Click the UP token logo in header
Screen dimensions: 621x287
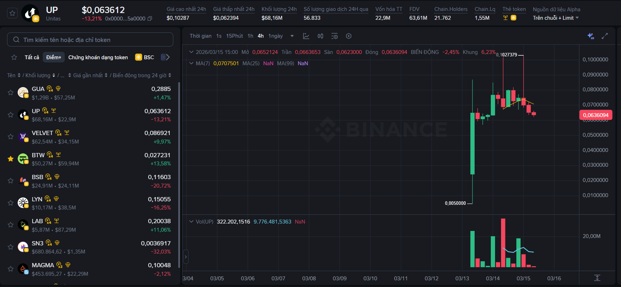(30, 13)
